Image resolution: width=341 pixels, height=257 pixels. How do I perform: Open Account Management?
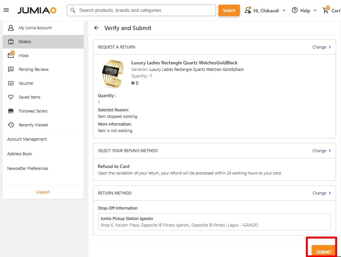(27, 139)
